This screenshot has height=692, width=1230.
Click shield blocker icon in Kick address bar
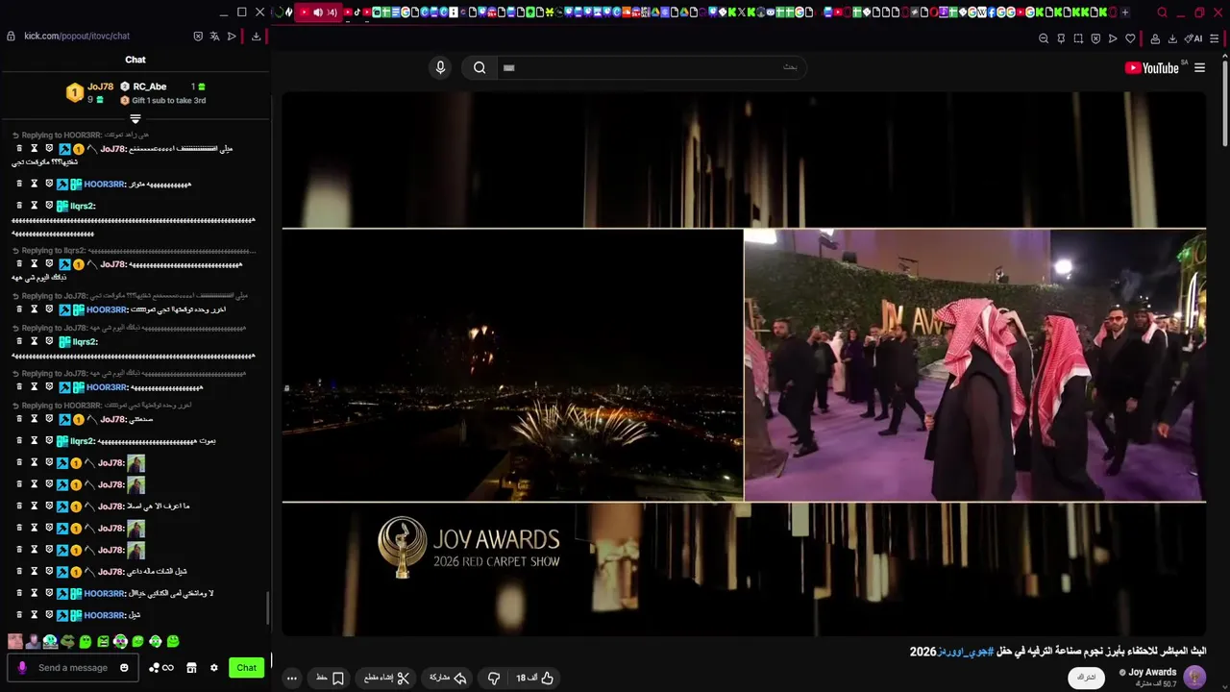[198, 37]
